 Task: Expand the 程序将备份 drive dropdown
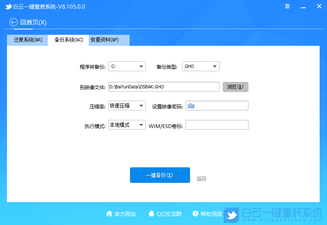(127, 66)
